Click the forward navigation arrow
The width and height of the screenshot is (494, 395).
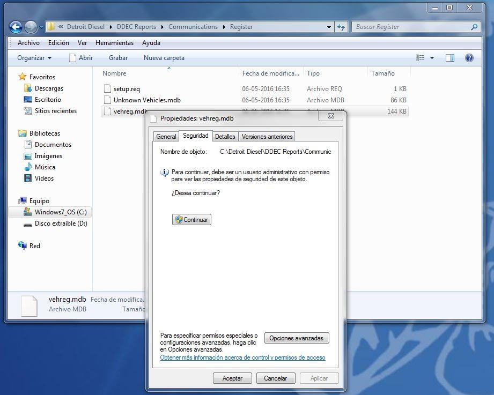[31, 27]
